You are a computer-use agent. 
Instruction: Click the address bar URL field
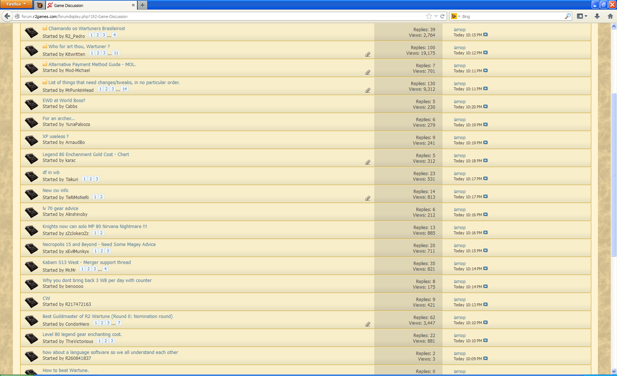pos(220,17)
